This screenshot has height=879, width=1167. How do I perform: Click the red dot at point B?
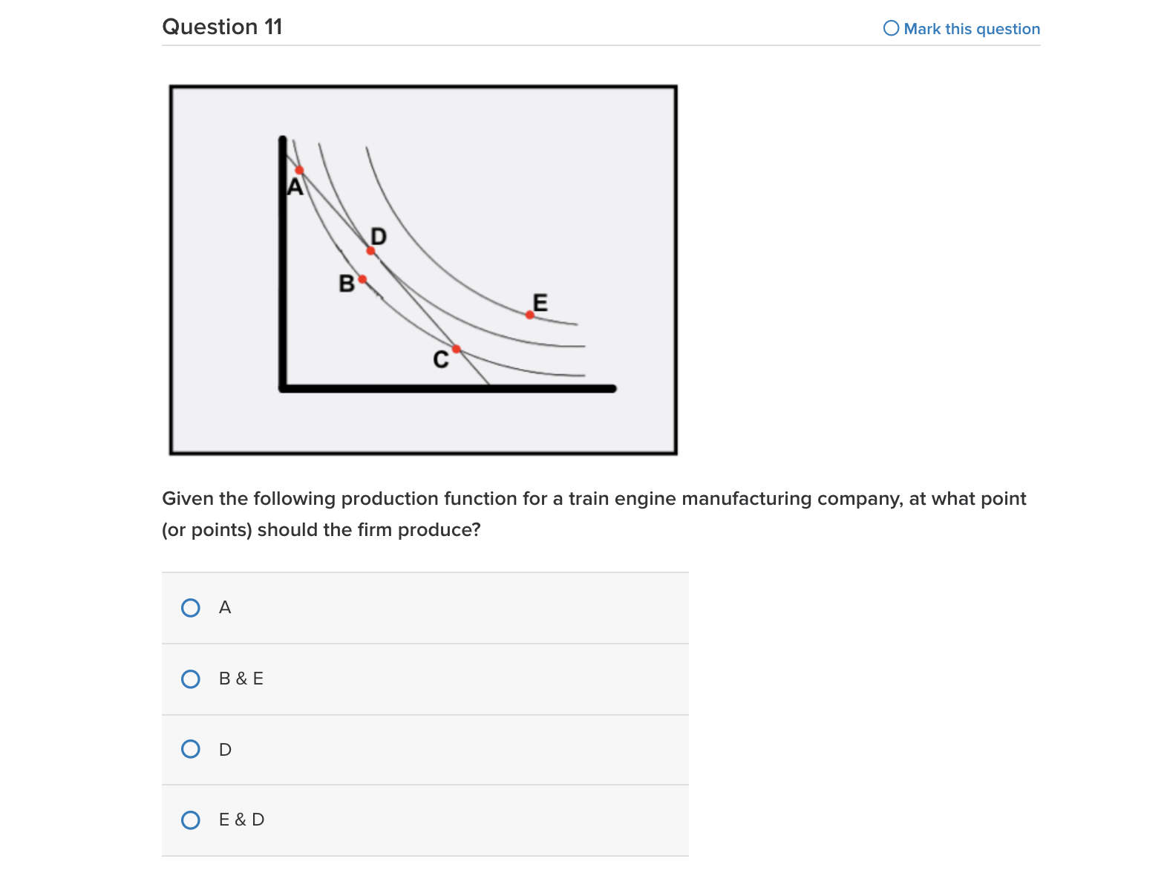tap(362, 280)
